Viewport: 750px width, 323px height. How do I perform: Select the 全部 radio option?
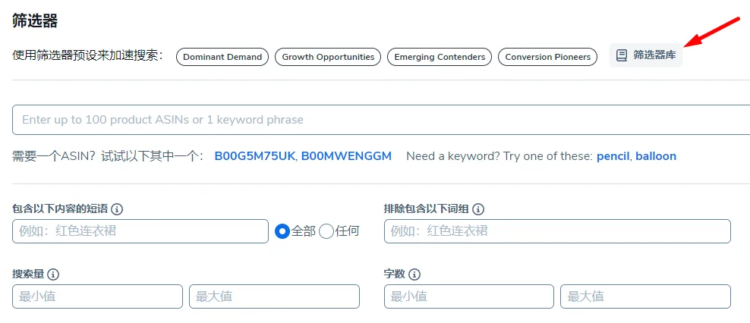pyautogui.click(x=282, y=231)
